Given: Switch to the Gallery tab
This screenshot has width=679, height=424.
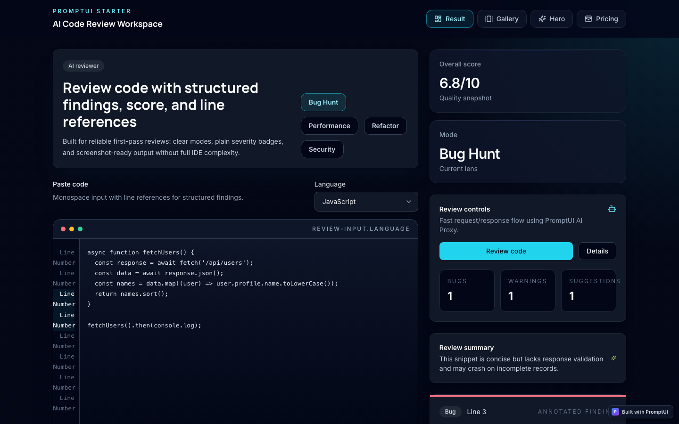Looking at the screenshot, I should [x=502, y=19].
